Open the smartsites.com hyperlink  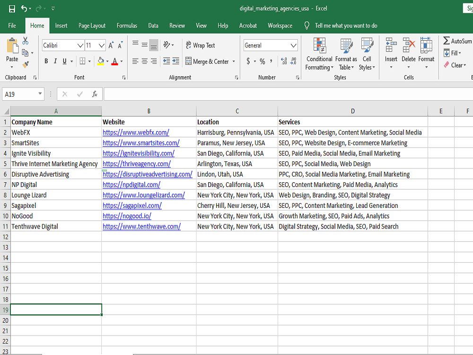point(141,143)
